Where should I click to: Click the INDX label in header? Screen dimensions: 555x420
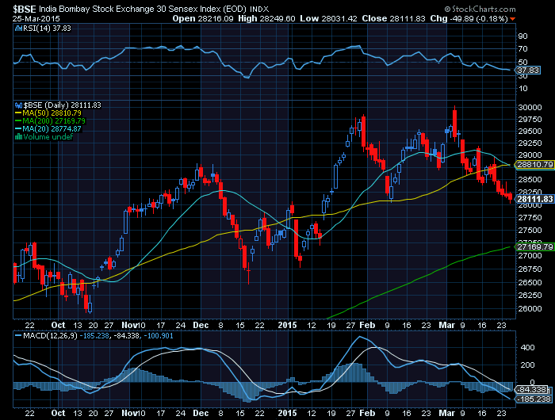coord(259,10)
